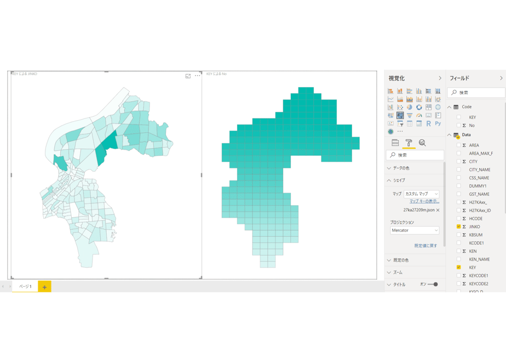The height and width of the screenshot is (362, 506).
Task: Add a new page with plus tab
Action: pos(44,287)
